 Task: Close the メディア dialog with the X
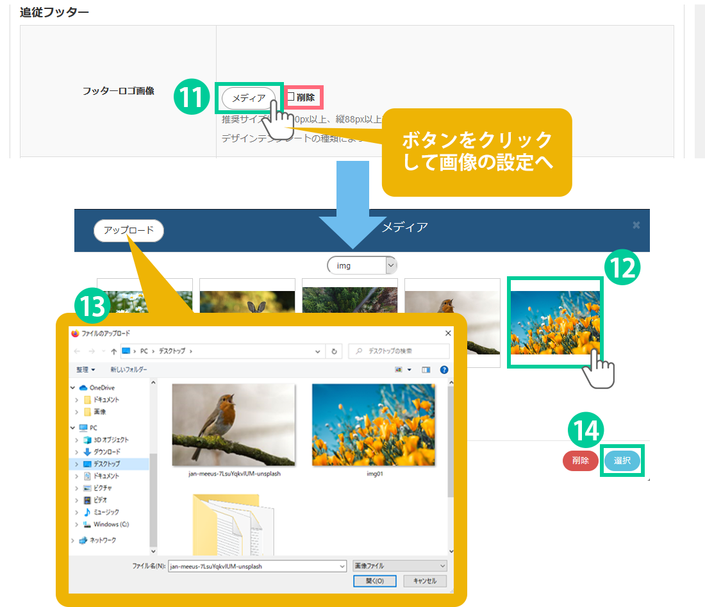[x=636, y=225]
